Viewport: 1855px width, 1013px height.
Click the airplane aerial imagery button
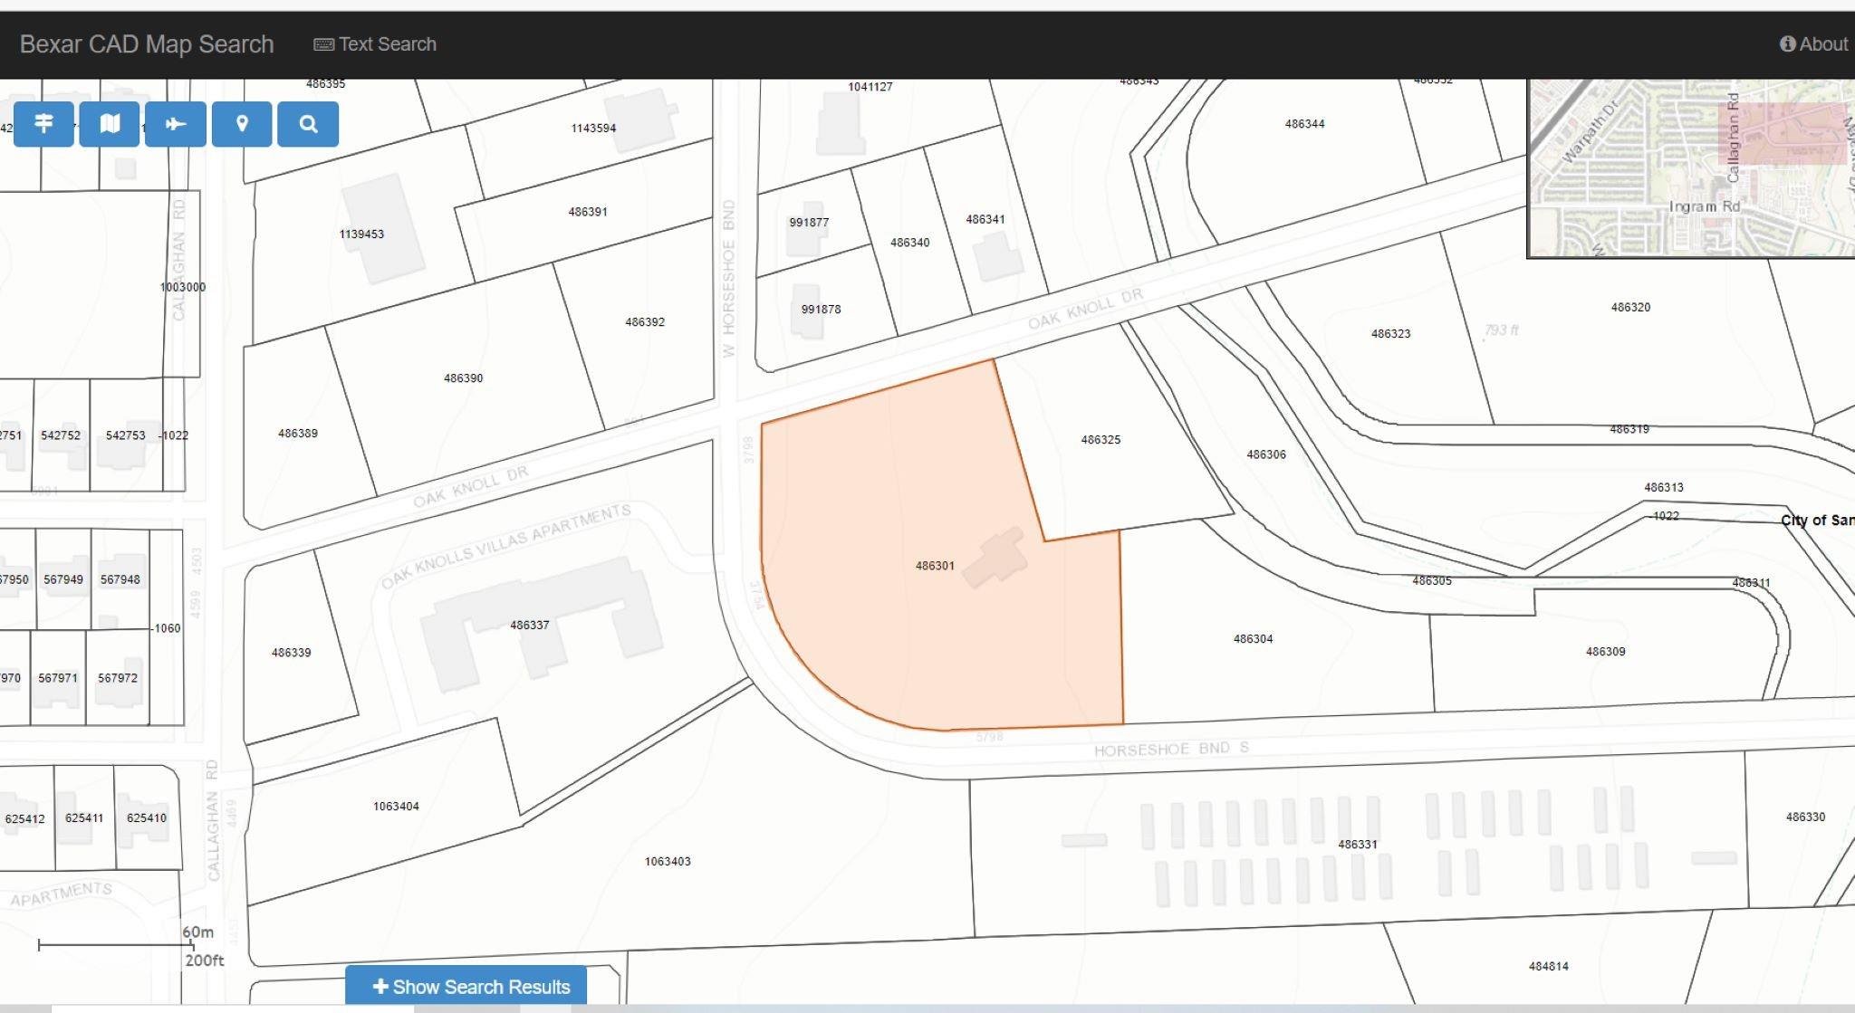click(176, 124)
